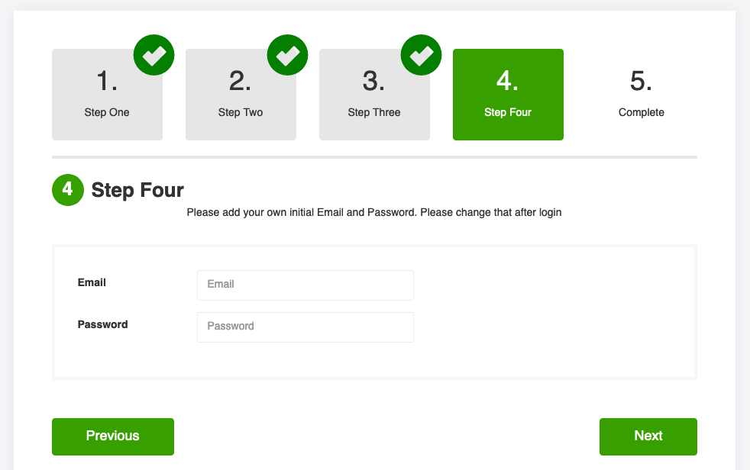Focus the Email input field

(x=305, y=285)
